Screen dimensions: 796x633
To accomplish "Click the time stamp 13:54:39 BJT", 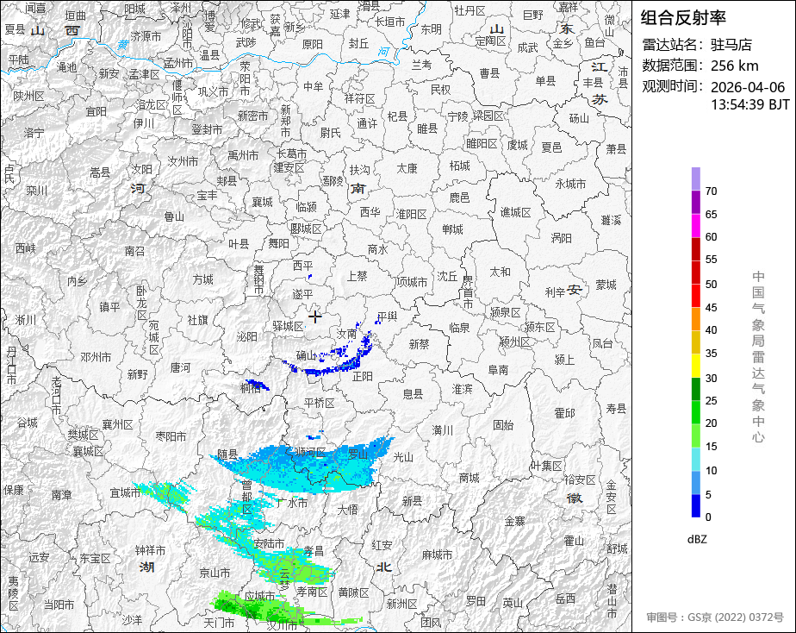I will (x=749, y=104).
